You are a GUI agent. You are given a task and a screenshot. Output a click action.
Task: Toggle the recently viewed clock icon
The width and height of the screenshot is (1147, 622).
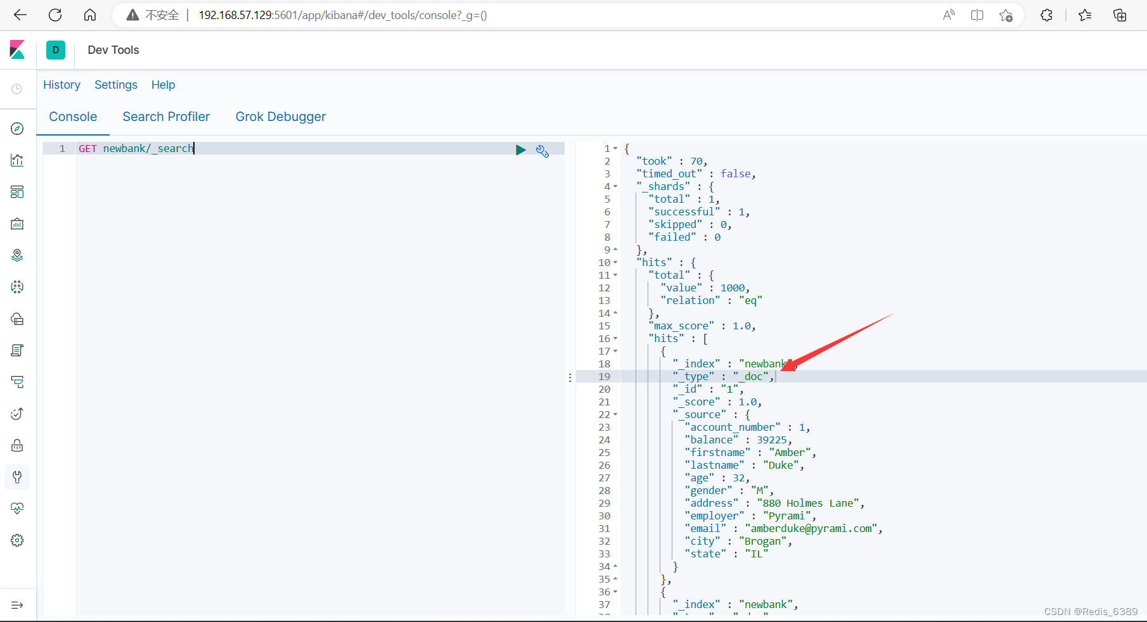click(17, 89)
